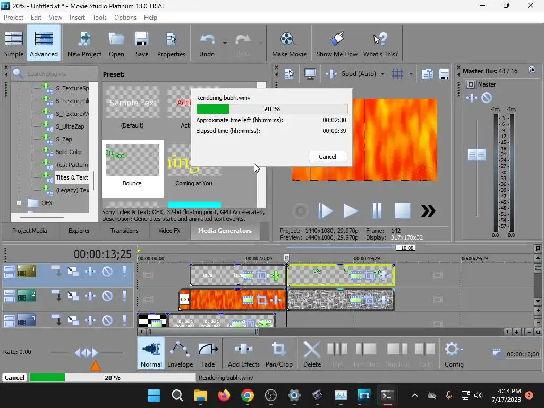544x408 pixels.
Task: Solo video track 3
Action: [124, 320]
